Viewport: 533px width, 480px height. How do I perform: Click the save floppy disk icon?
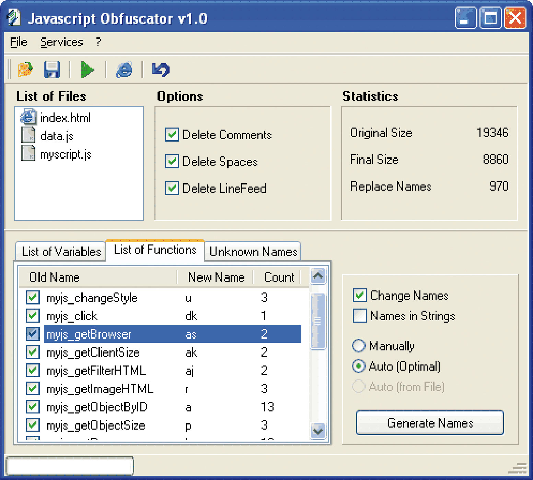pos(52,70)
